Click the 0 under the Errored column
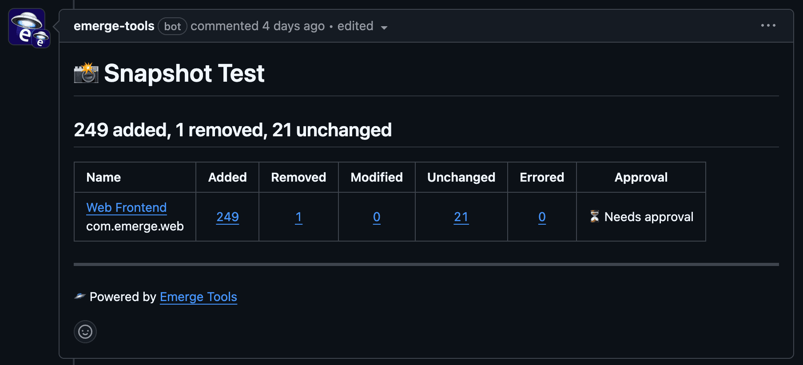The image size is (803, 365). 541,217
